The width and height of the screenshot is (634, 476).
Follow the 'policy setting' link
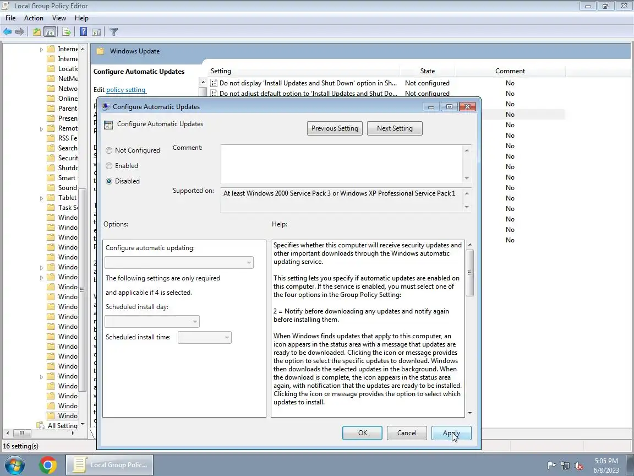(125, 90)
